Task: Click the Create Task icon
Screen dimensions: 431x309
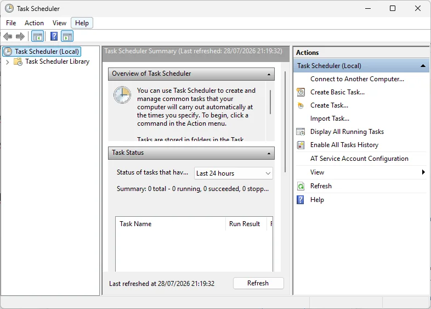Action: (300, 105)
